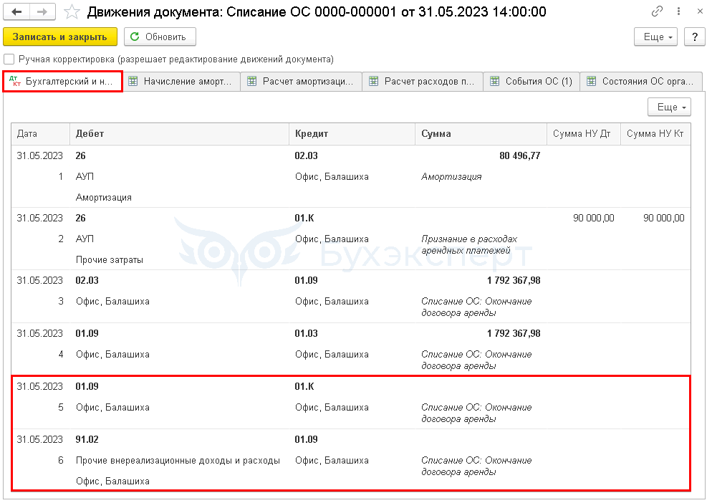Open the Расчет амортизаци... tab
The height and width of the screenshot is (503, 707).
click(x=301, y=82)
